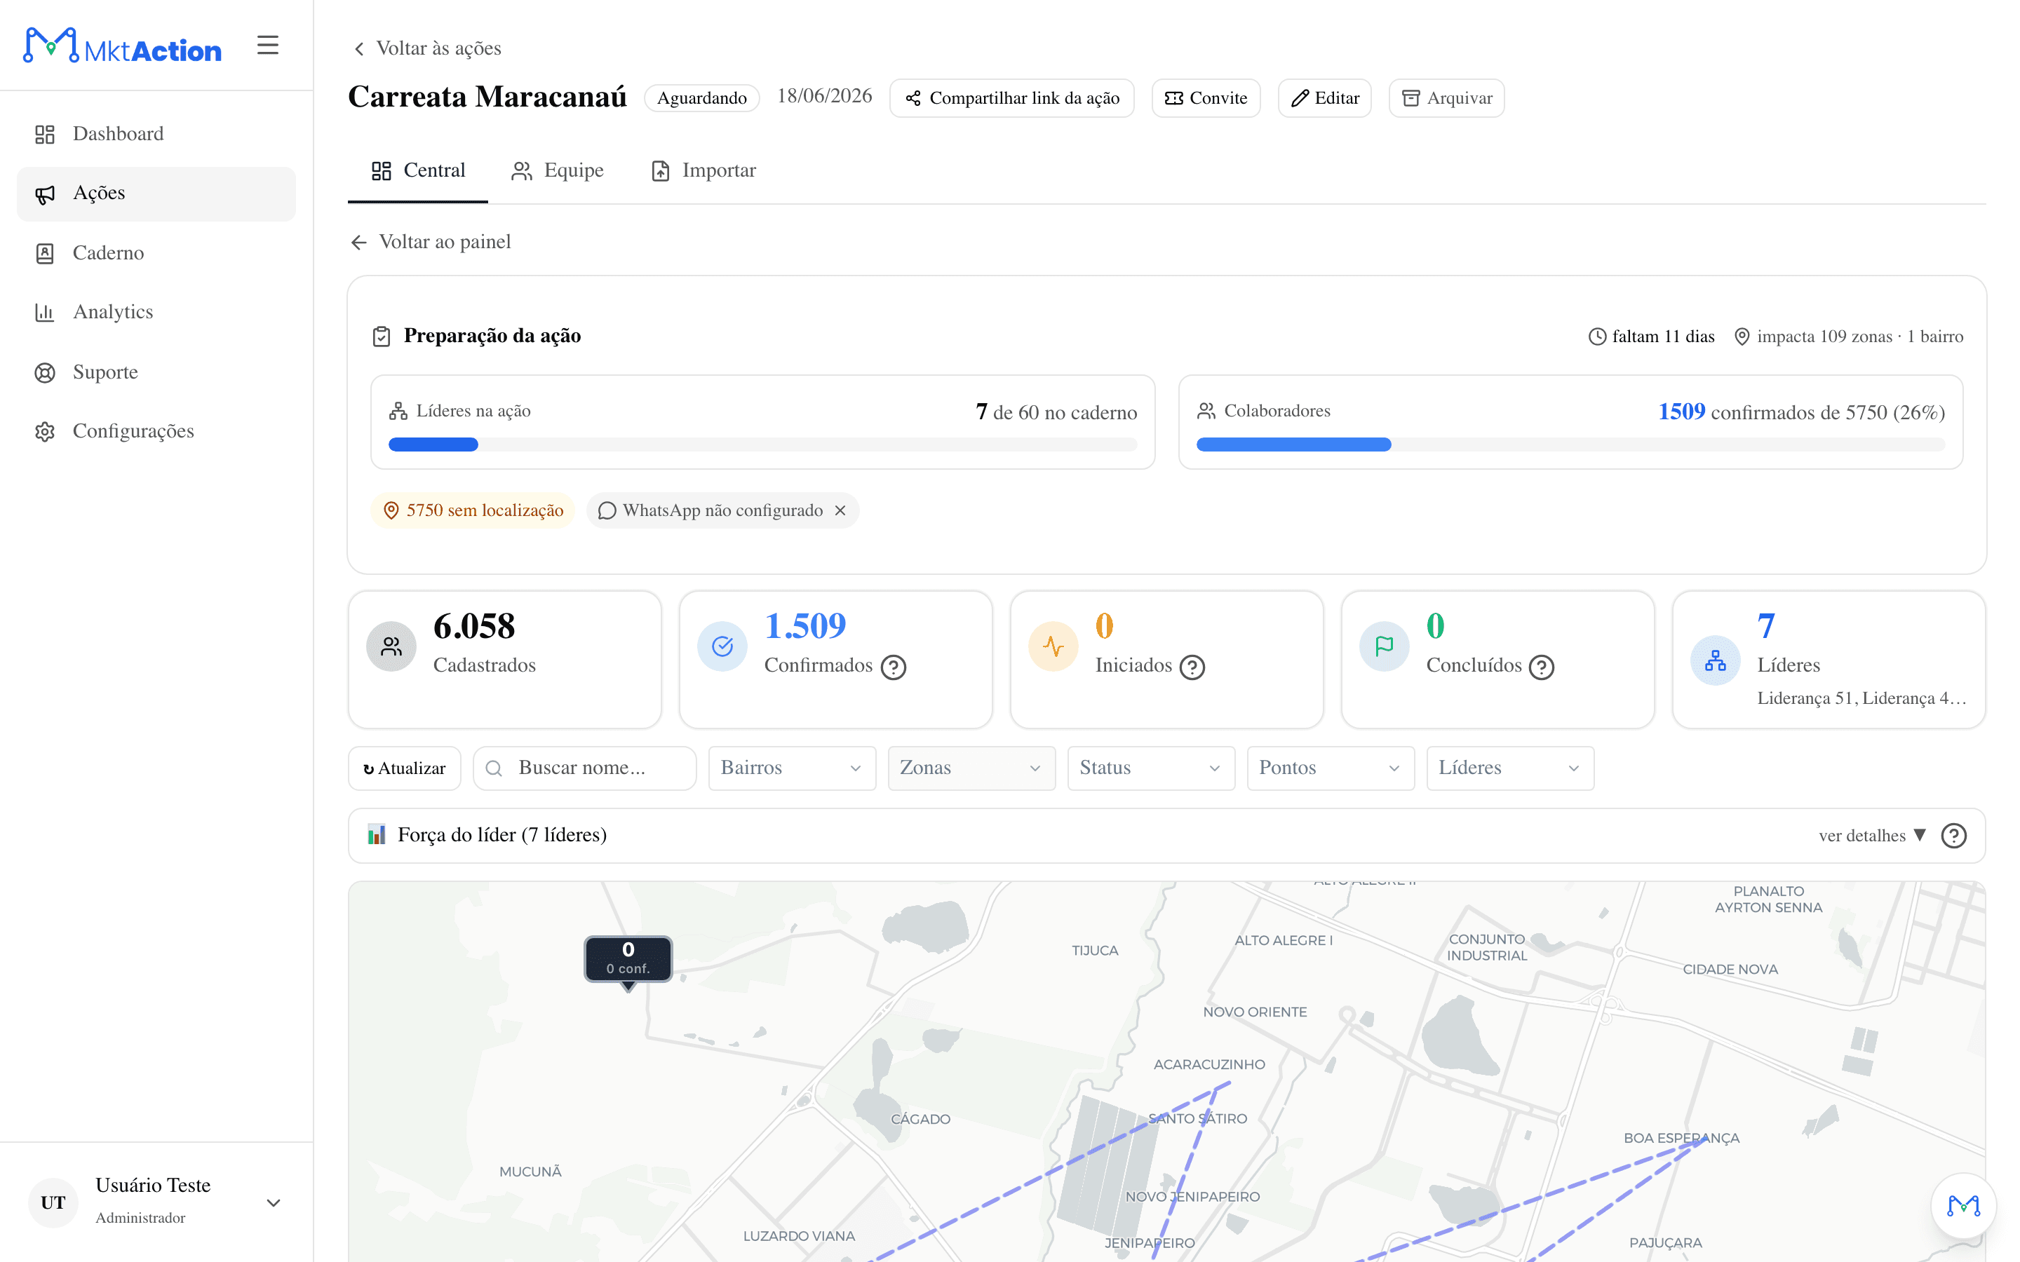The image size is (2020, 1262).
Task: Collapse sidebar with hamburger menu icon
Action: click(x=267, y=45)
